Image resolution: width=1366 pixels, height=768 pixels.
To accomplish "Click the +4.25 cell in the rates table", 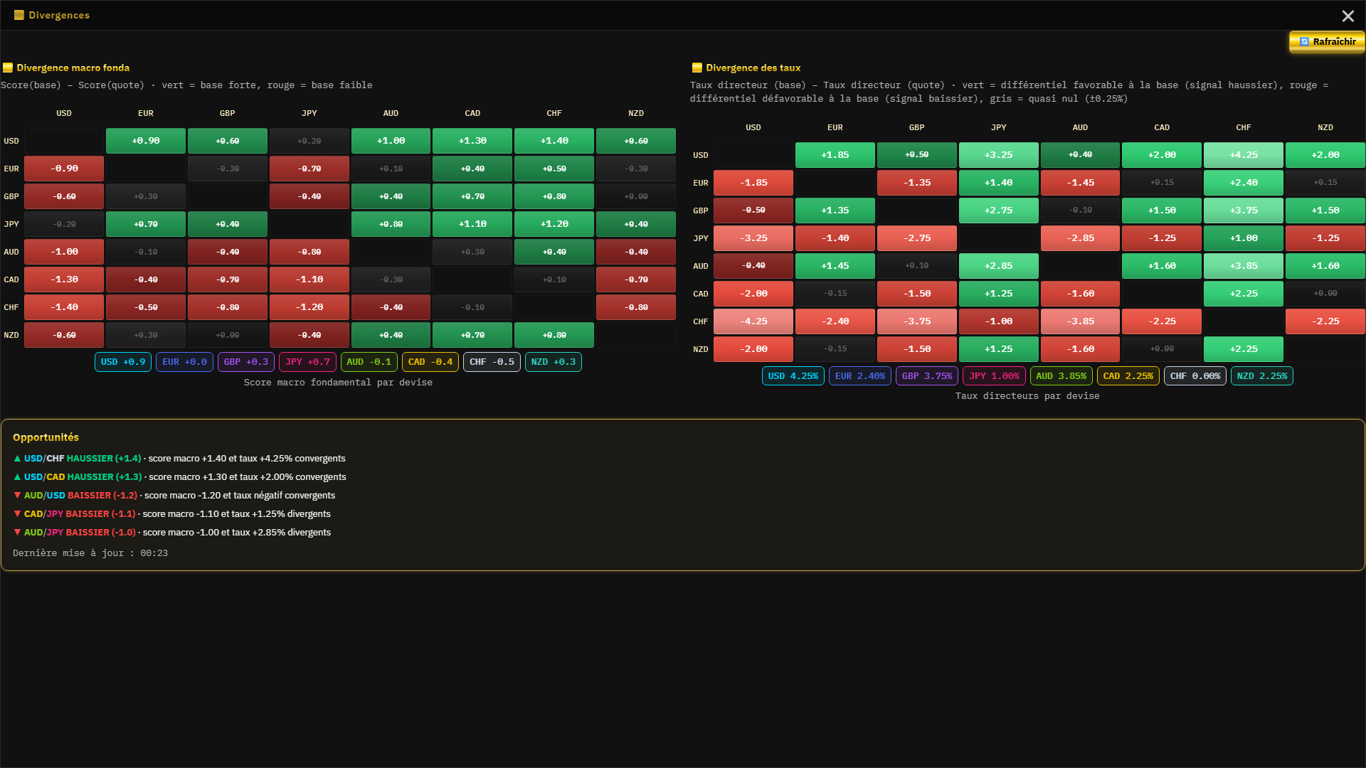I will [1244, 155].
